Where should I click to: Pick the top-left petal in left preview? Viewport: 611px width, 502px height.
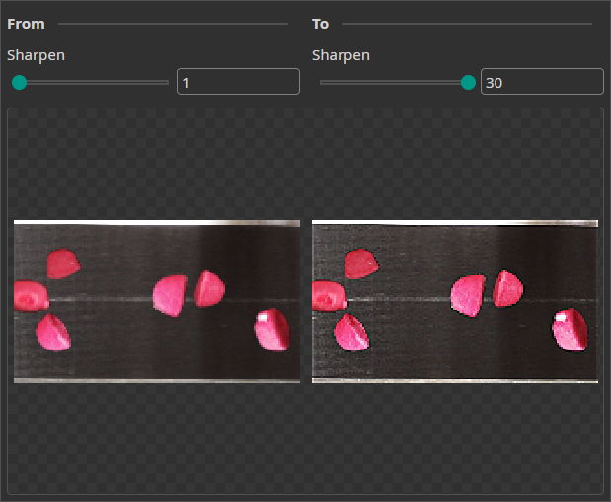[63, 263]
